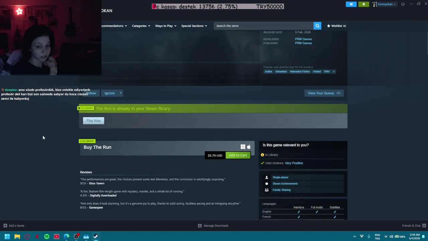Open Windows Start menu
This screenshot has height=241, width=428.
tap(7, 237)
